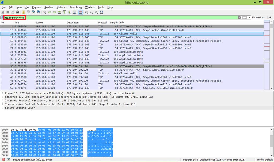Viewport: 274px width, 162px height.
Task: Click hex offset row 0060
Action: point(5,139)
